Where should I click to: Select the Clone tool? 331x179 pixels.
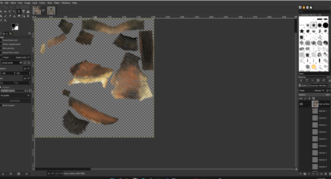14,16
